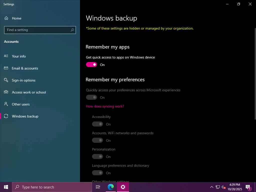
Task: Click the managed by your organization notice
Action: point(140,28)
